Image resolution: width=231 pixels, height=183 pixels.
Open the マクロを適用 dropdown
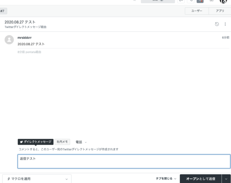tap(37, 179)
